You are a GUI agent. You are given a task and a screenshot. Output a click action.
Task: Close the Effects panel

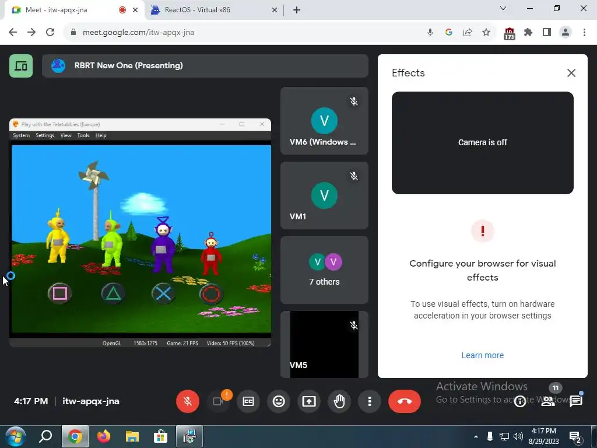tap(571, 73)
